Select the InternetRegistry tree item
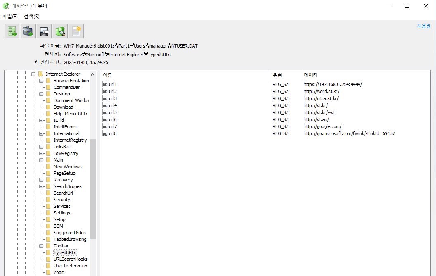436x276 pixels. 70,140
